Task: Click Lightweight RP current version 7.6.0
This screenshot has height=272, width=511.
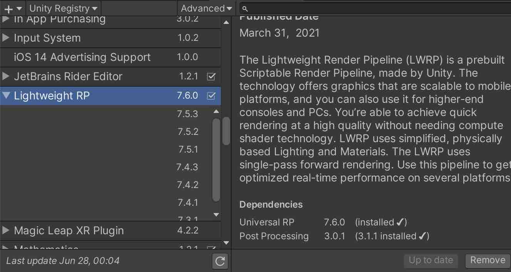Action: [188, 96]
